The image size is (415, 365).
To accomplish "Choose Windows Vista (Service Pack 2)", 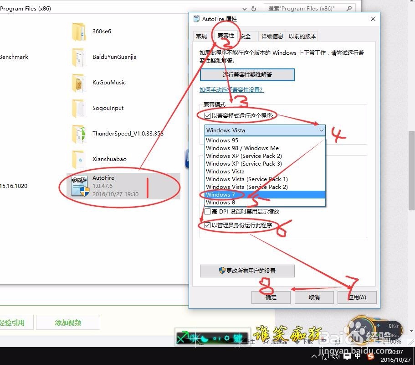I will click(x=265, y=187).
